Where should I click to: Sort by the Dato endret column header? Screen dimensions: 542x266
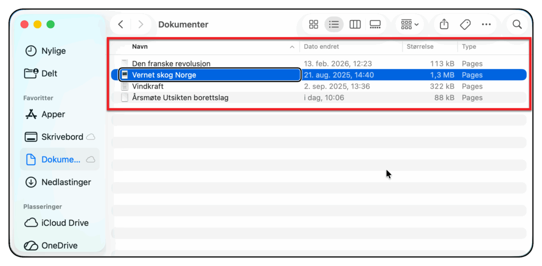pos(321,46)
